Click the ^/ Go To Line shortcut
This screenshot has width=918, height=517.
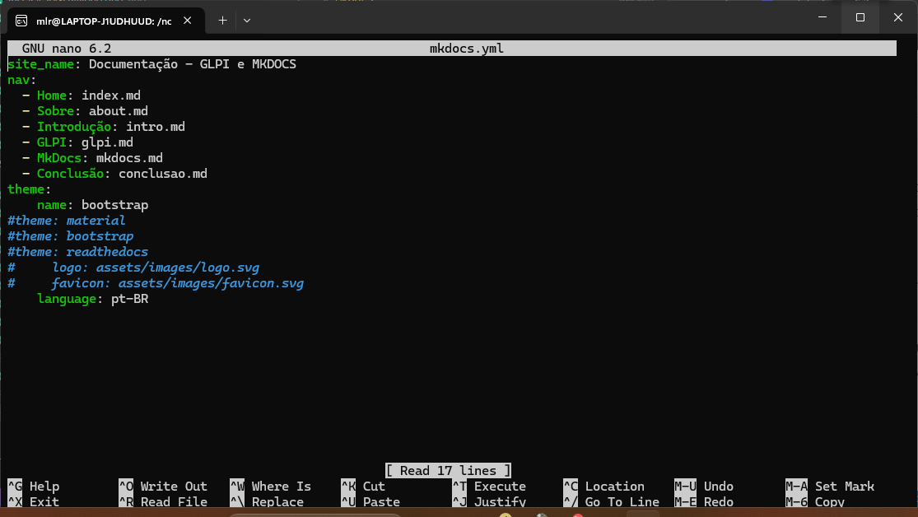tap(611, 502)
